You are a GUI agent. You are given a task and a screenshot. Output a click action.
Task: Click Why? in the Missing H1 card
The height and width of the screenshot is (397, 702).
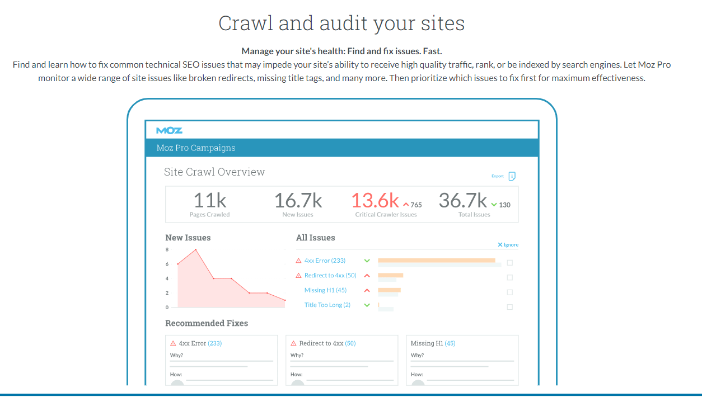[x=417, y=356]
